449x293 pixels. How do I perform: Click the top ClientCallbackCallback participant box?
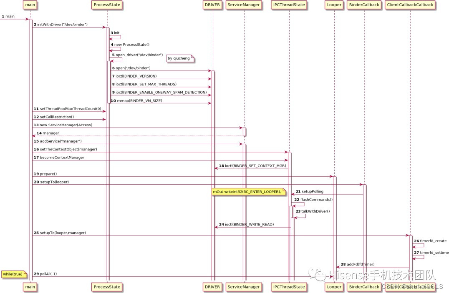point(410,5)
